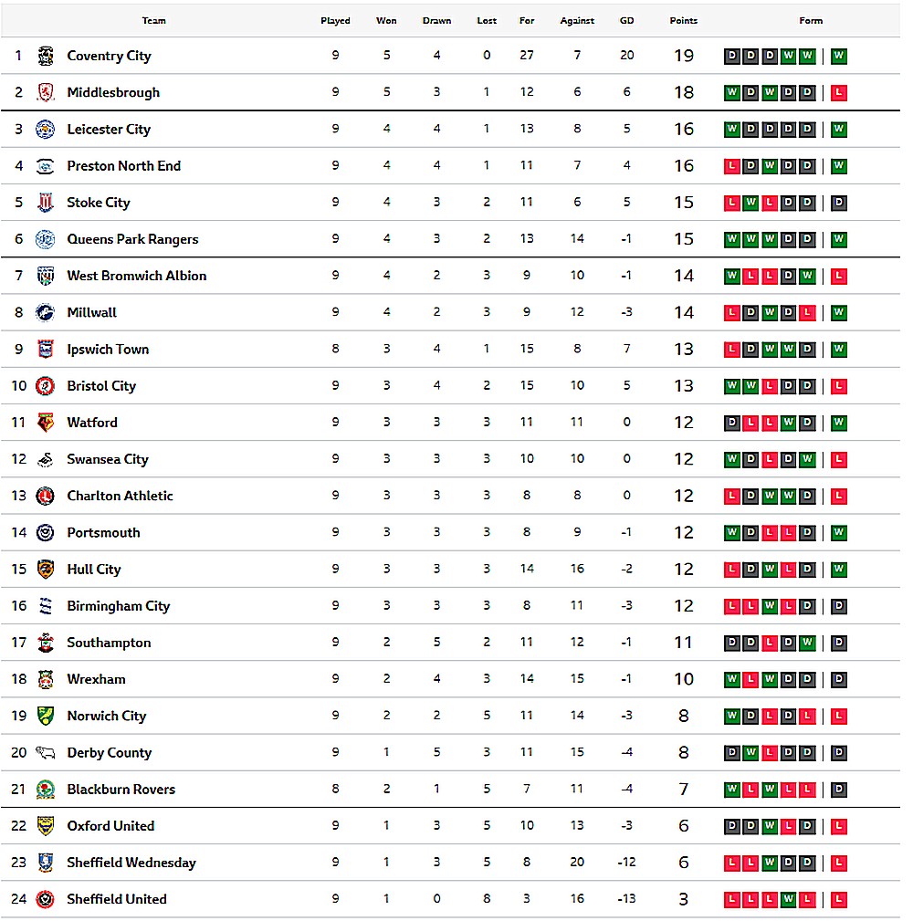Open the Queens Park Rangers team link
Screen dimensions: 913x921
point(132,239)
